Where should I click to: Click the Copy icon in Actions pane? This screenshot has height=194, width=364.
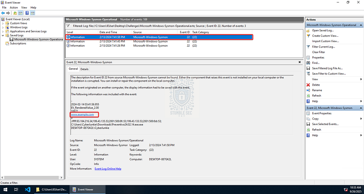click(x=308, y=119)
